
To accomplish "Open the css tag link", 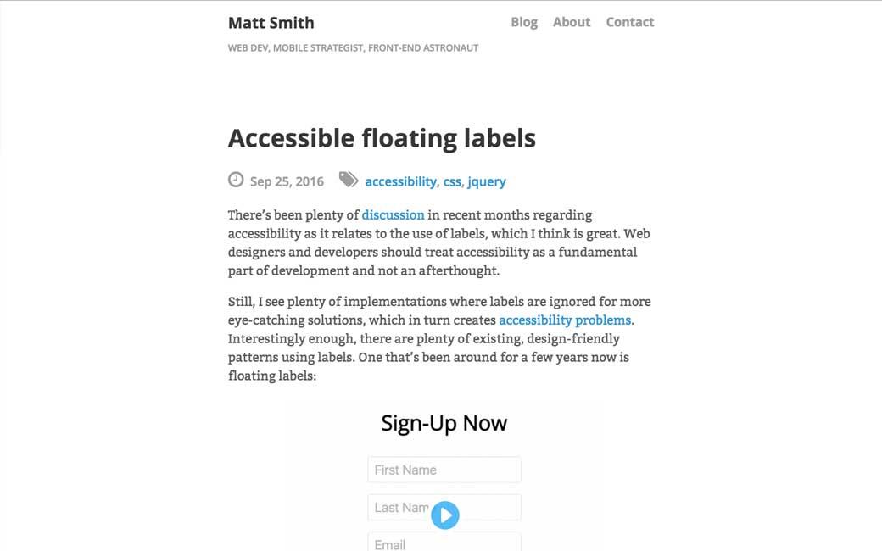I will [x=452, y=181].
